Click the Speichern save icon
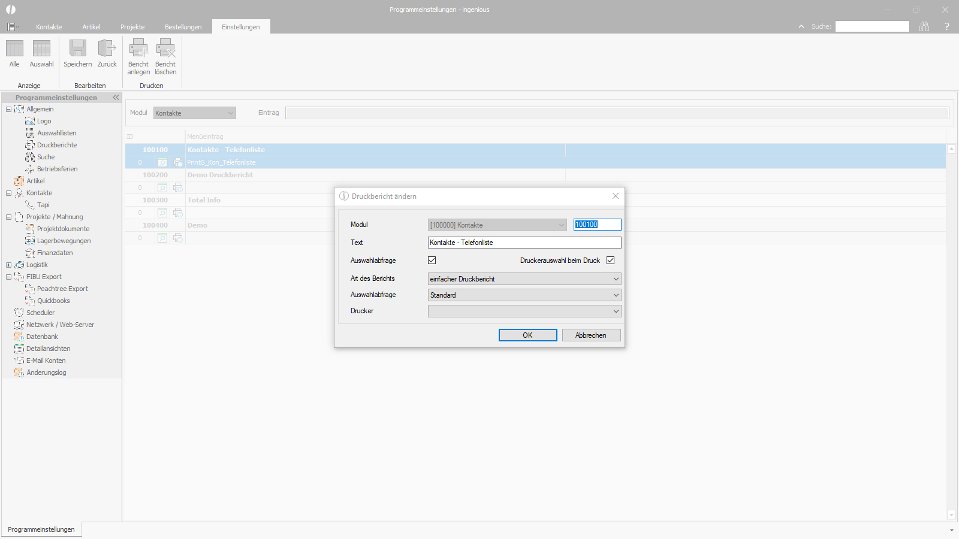 [x=78, y=49]
